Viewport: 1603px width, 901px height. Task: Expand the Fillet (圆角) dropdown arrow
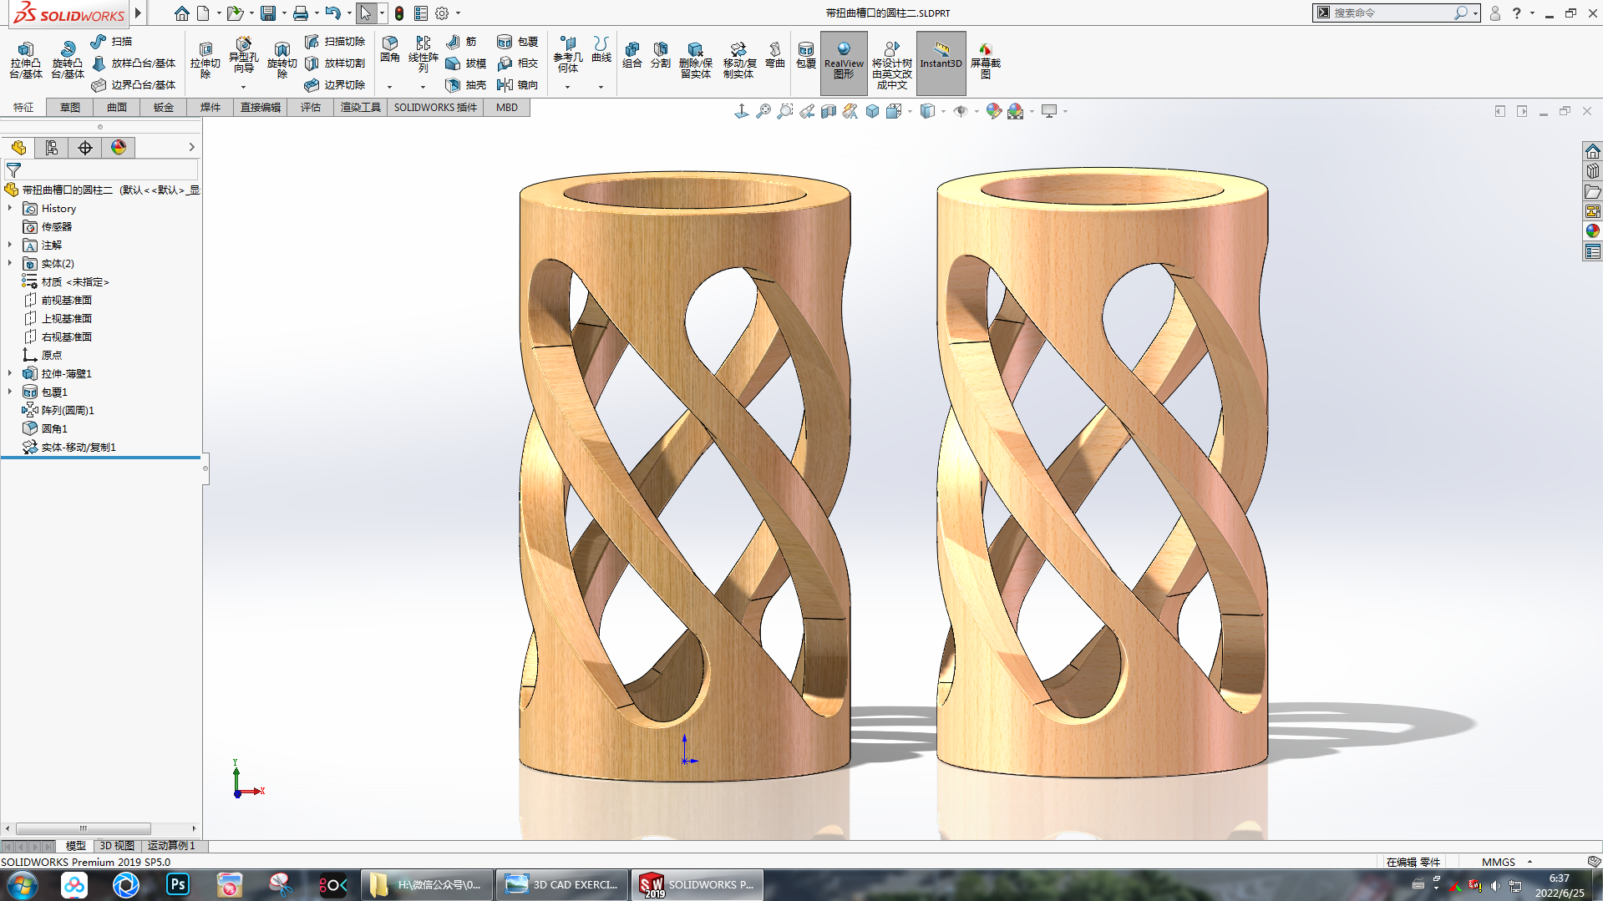[x=389, y=87]
